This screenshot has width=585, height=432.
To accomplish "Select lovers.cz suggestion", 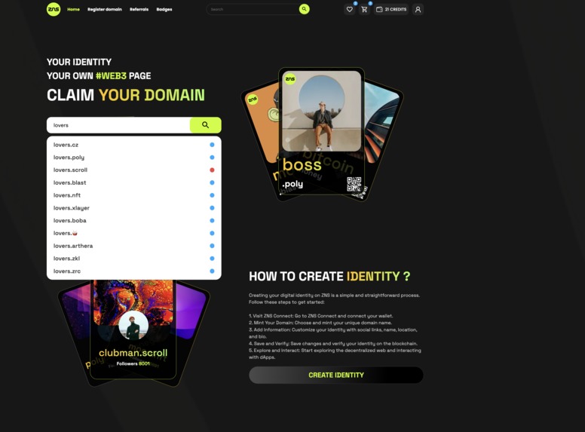I will coord(134,145).
